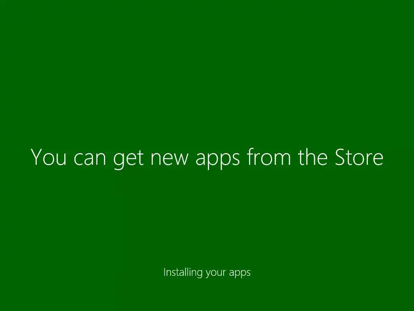Click the 'Installing your apps' status text
Image resolution: width=414 pixels, height=311 pixels.
point(207,273)
